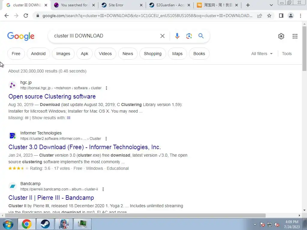The image size is (307, 230).
Task: Open the network tray icon
Action: (x=270, y=224)
